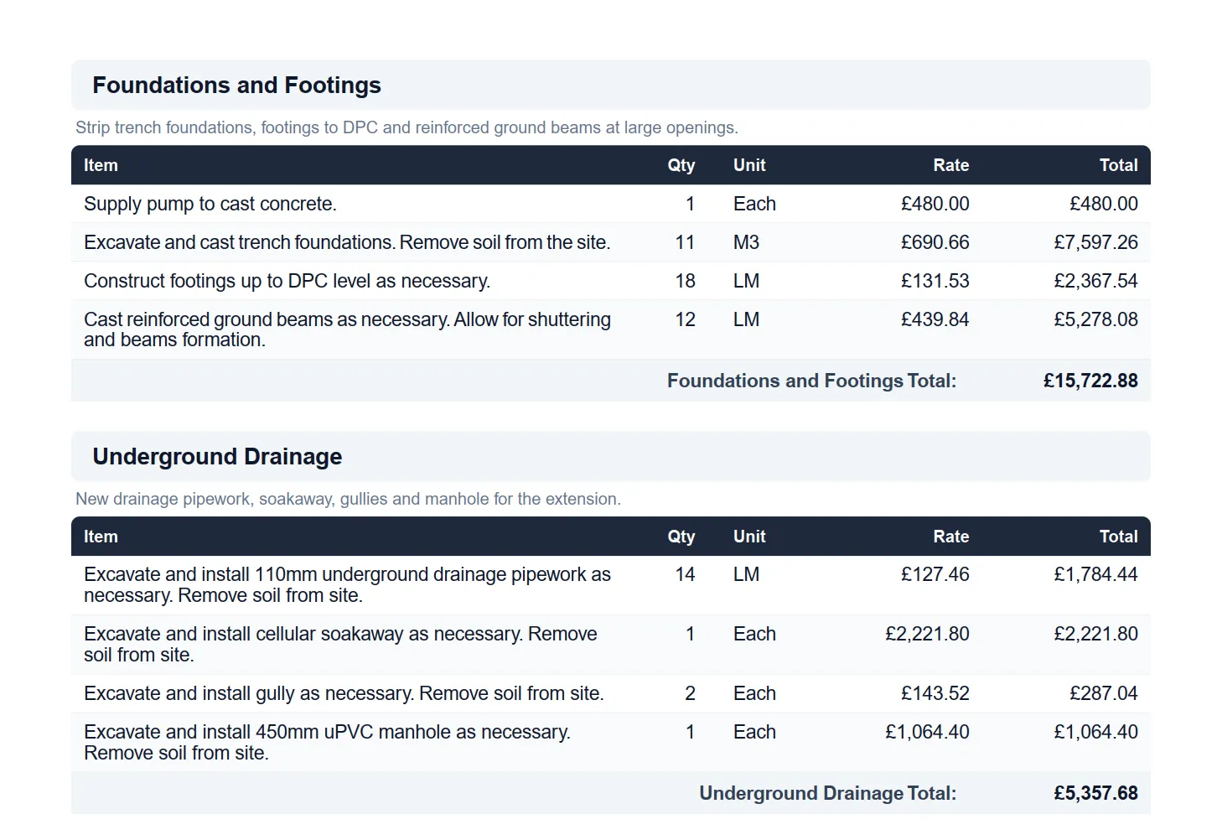The width and height of the screenshot is (1217, 840).
Task: Click the Unit column header in Underground Drainage table
Action: (x=749, y=537)
